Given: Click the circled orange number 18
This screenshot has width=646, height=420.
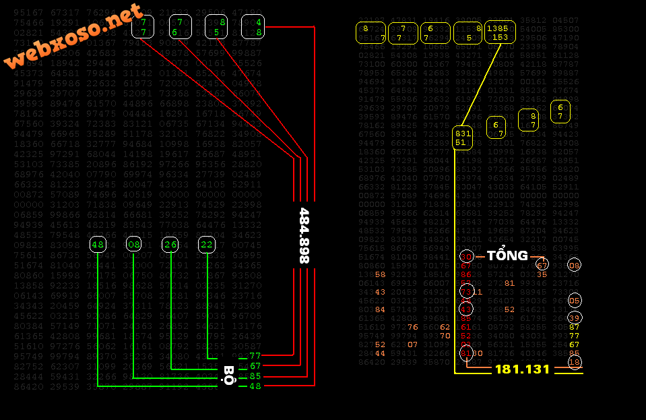Looking at the screenshot, I should click(x=575, y=363).
